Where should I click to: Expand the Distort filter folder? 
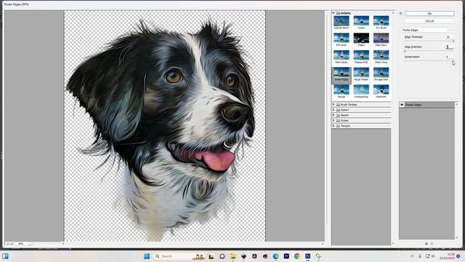(x=333, y=110)
